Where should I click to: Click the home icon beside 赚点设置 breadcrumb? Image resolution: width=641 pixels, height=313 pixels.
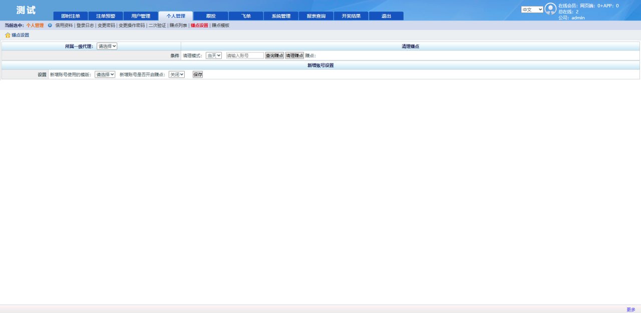(x=7, y=35)
